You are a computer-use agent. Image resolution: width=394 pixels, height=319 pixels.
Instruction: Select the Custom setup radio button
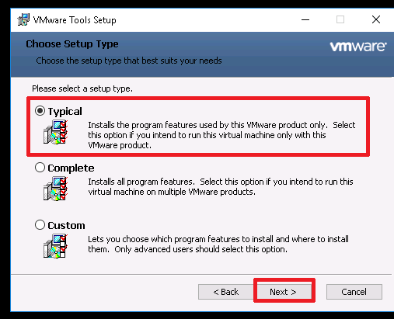pyautogui.click(x=40, y=225)
